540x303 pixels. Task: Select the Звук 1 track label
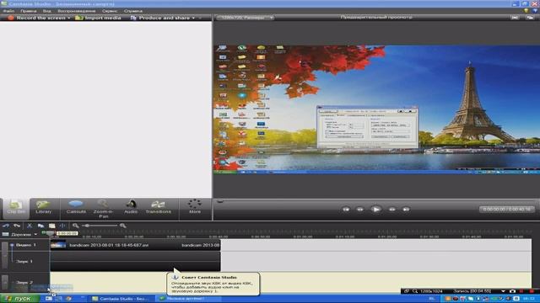[x=24, y=262]
